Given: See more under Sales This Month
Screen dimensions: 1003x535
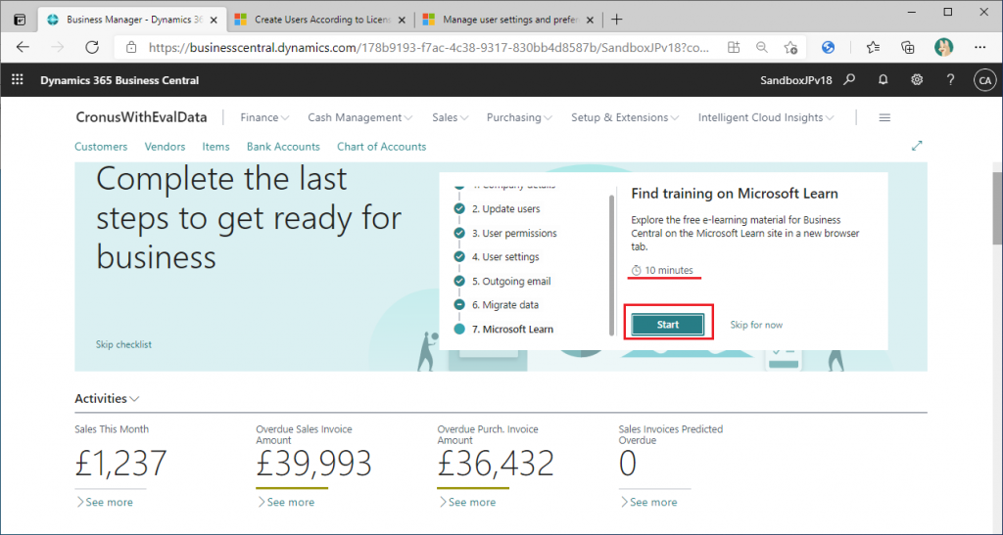Looking at the screenshot, I should 104,503.
